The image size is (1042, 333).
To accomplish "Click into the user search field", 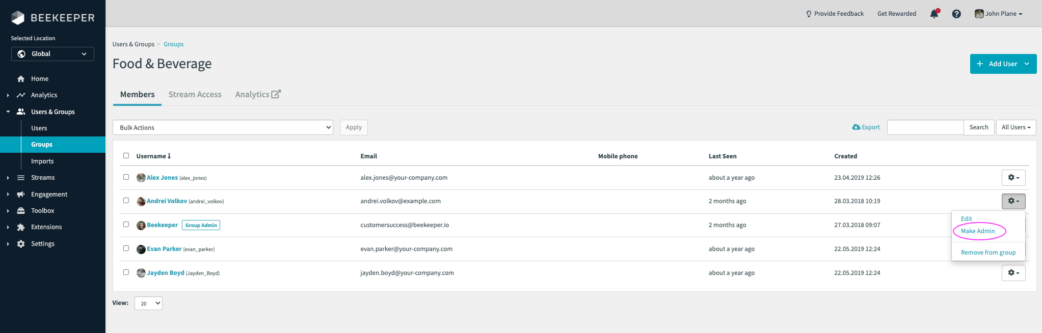I will click(925, 127).
